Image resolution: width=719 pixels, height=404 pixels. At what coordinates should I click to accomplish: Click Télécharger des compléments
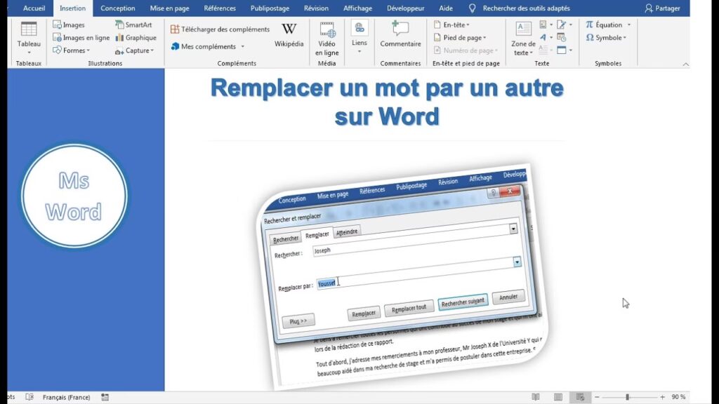[x=220, y=29]
